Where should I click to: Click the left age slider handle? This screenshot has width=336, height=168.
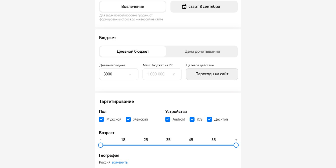(x=101, y=145)
